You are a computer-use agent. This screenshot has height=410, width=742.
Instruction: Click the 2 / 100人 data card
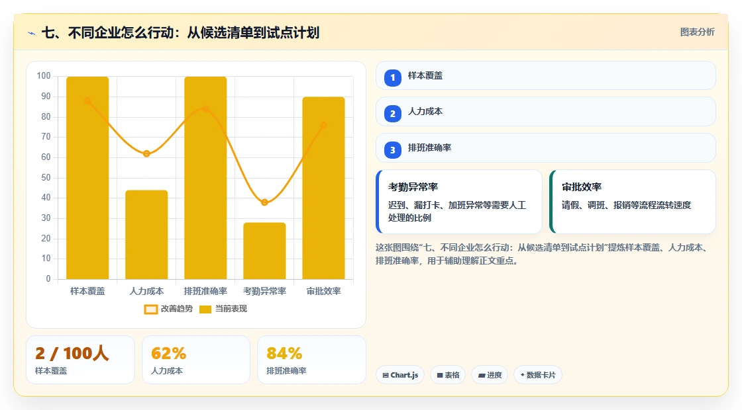[80, 360]
